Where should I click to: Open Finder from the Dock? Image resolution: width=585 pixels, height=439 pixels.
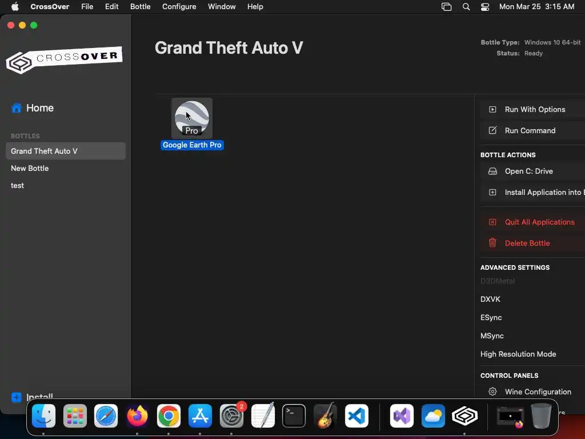[43, 416]
